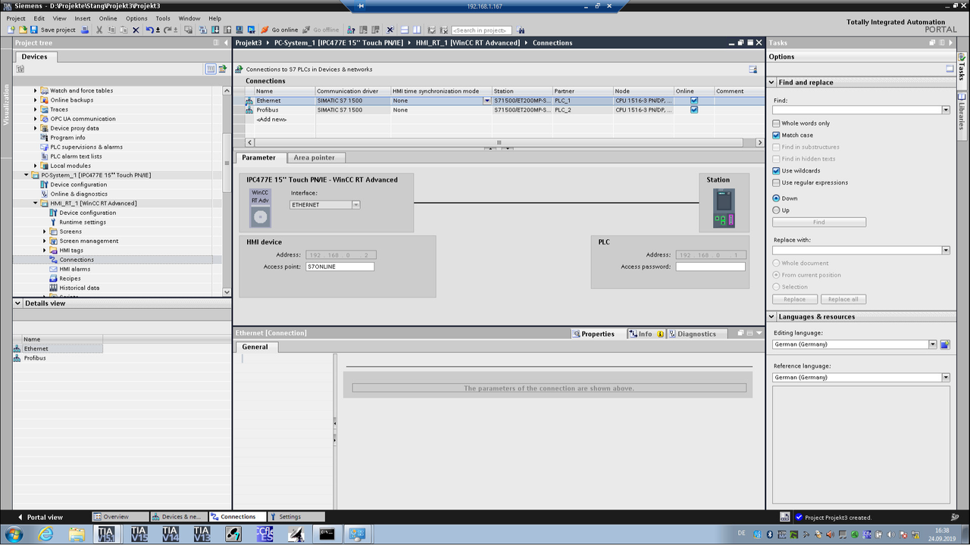This screenshot has height=545, width=970.
Task: Click the Historical data icon
Action: (53, 288)
